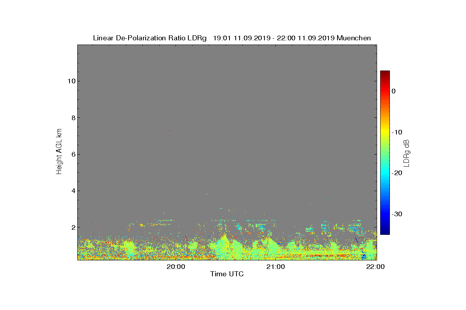Click the plot title text
466x310 pixels.
click(232, 38)
